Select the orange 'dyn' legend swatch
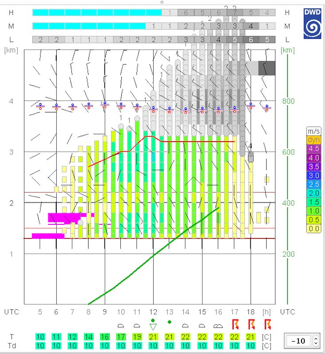Screen dimensions: 325x354 coord(313,139)
